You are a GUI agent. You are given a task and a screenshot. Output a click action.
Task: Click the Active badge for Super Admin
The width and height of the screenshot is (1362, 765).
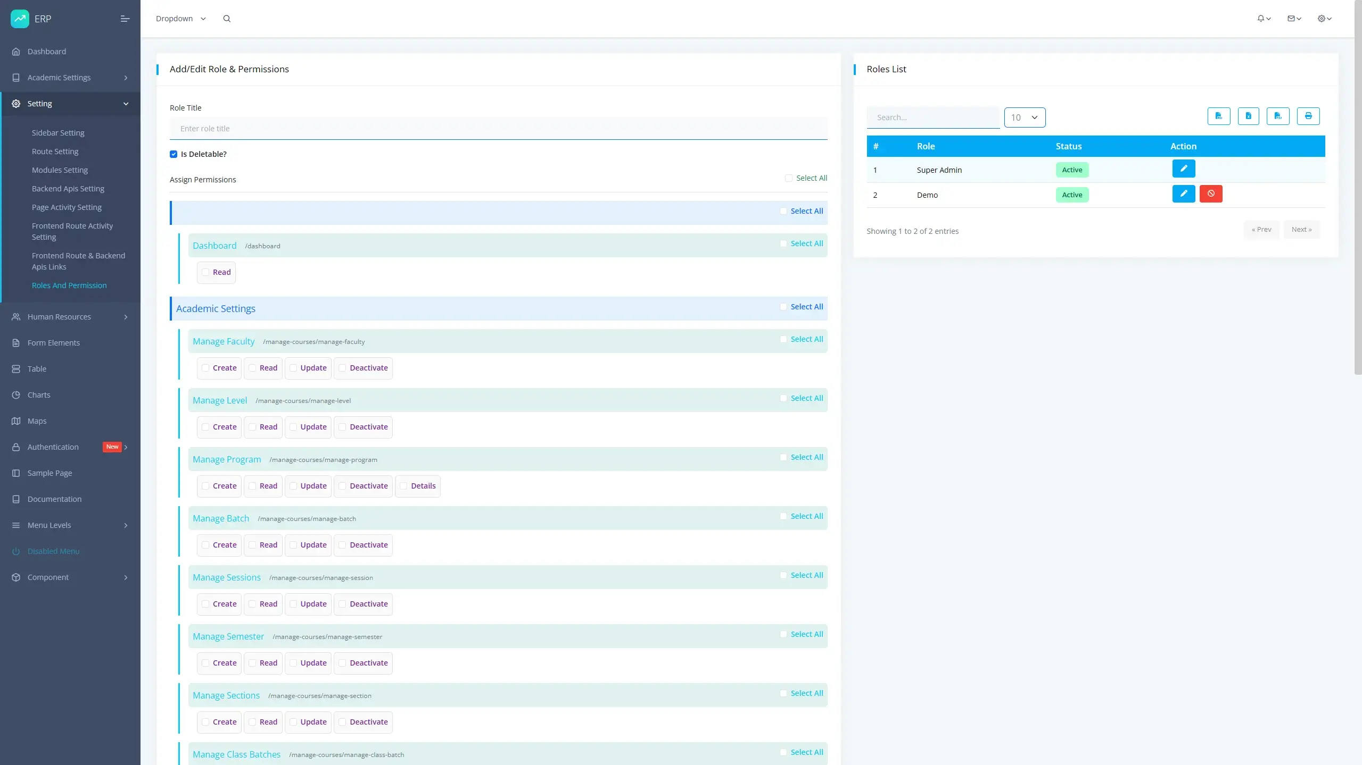1072,170
